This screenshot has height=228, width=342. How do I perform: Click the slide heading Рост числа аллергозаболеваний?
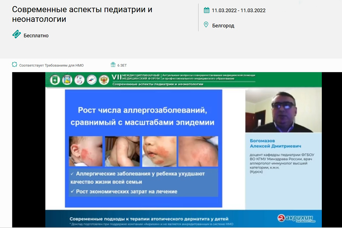coord(143,110)
